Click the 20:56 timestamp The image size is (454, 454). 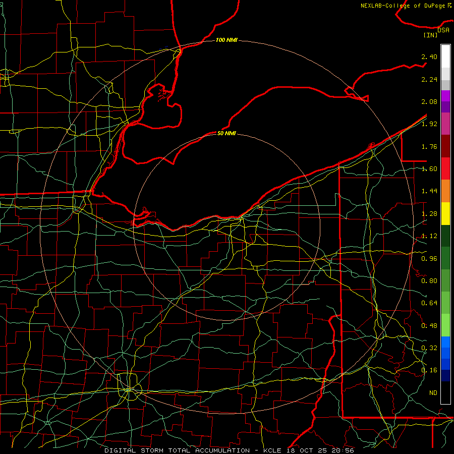tap(343, 450)
